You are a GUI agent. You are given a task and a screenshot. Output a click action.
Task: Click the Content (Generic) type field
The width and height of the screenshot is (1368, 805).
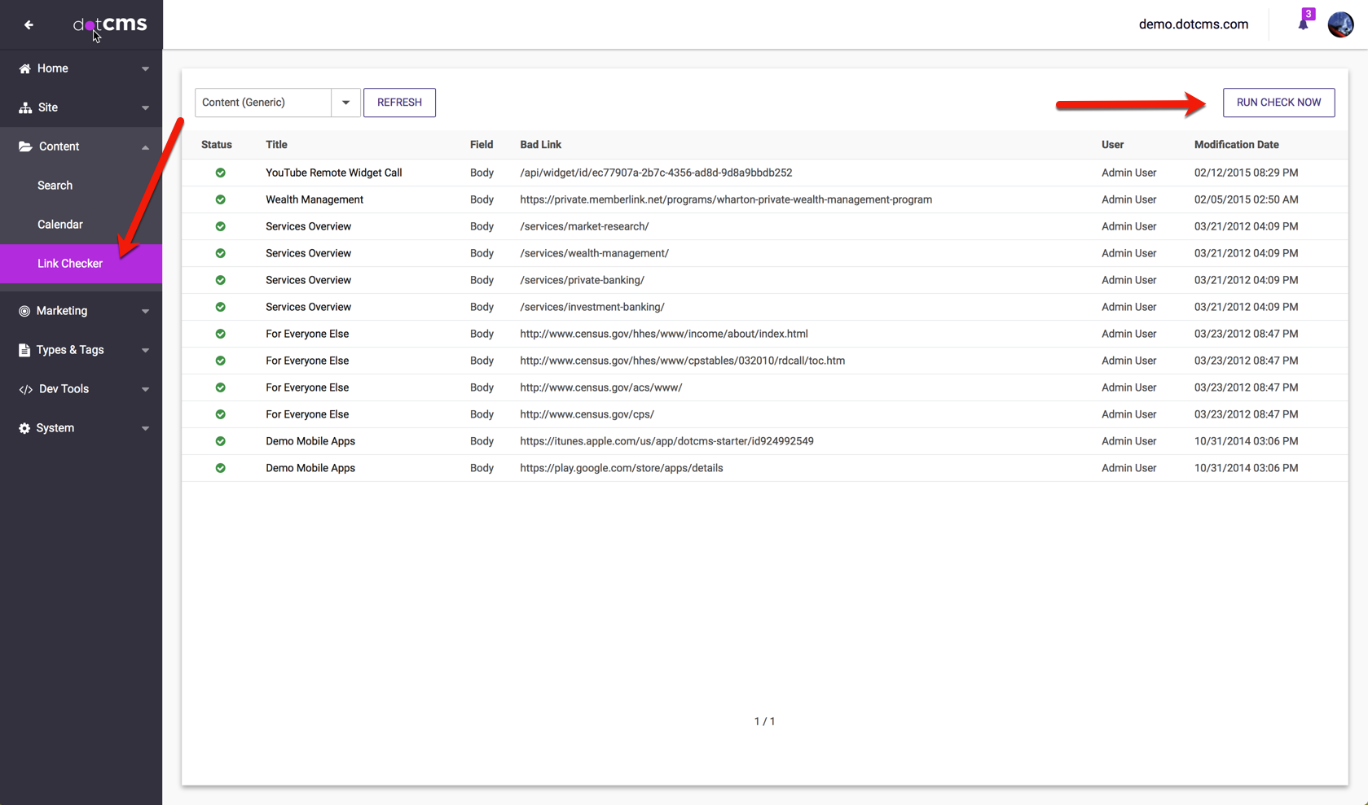tap(262, 103)
